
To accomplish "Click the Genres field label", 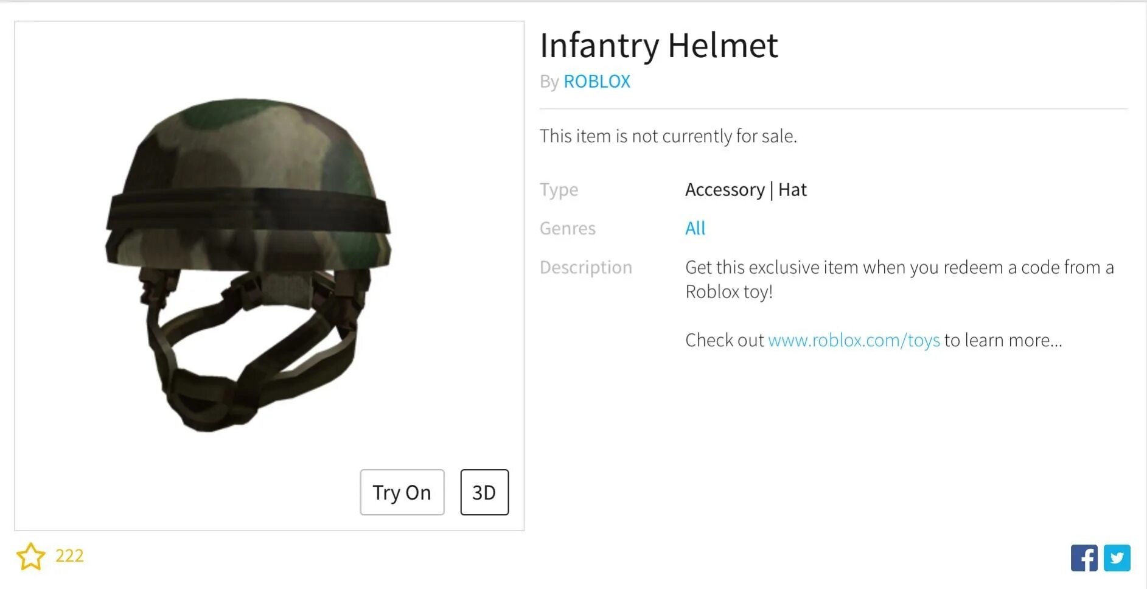I will tap(567, 228).
